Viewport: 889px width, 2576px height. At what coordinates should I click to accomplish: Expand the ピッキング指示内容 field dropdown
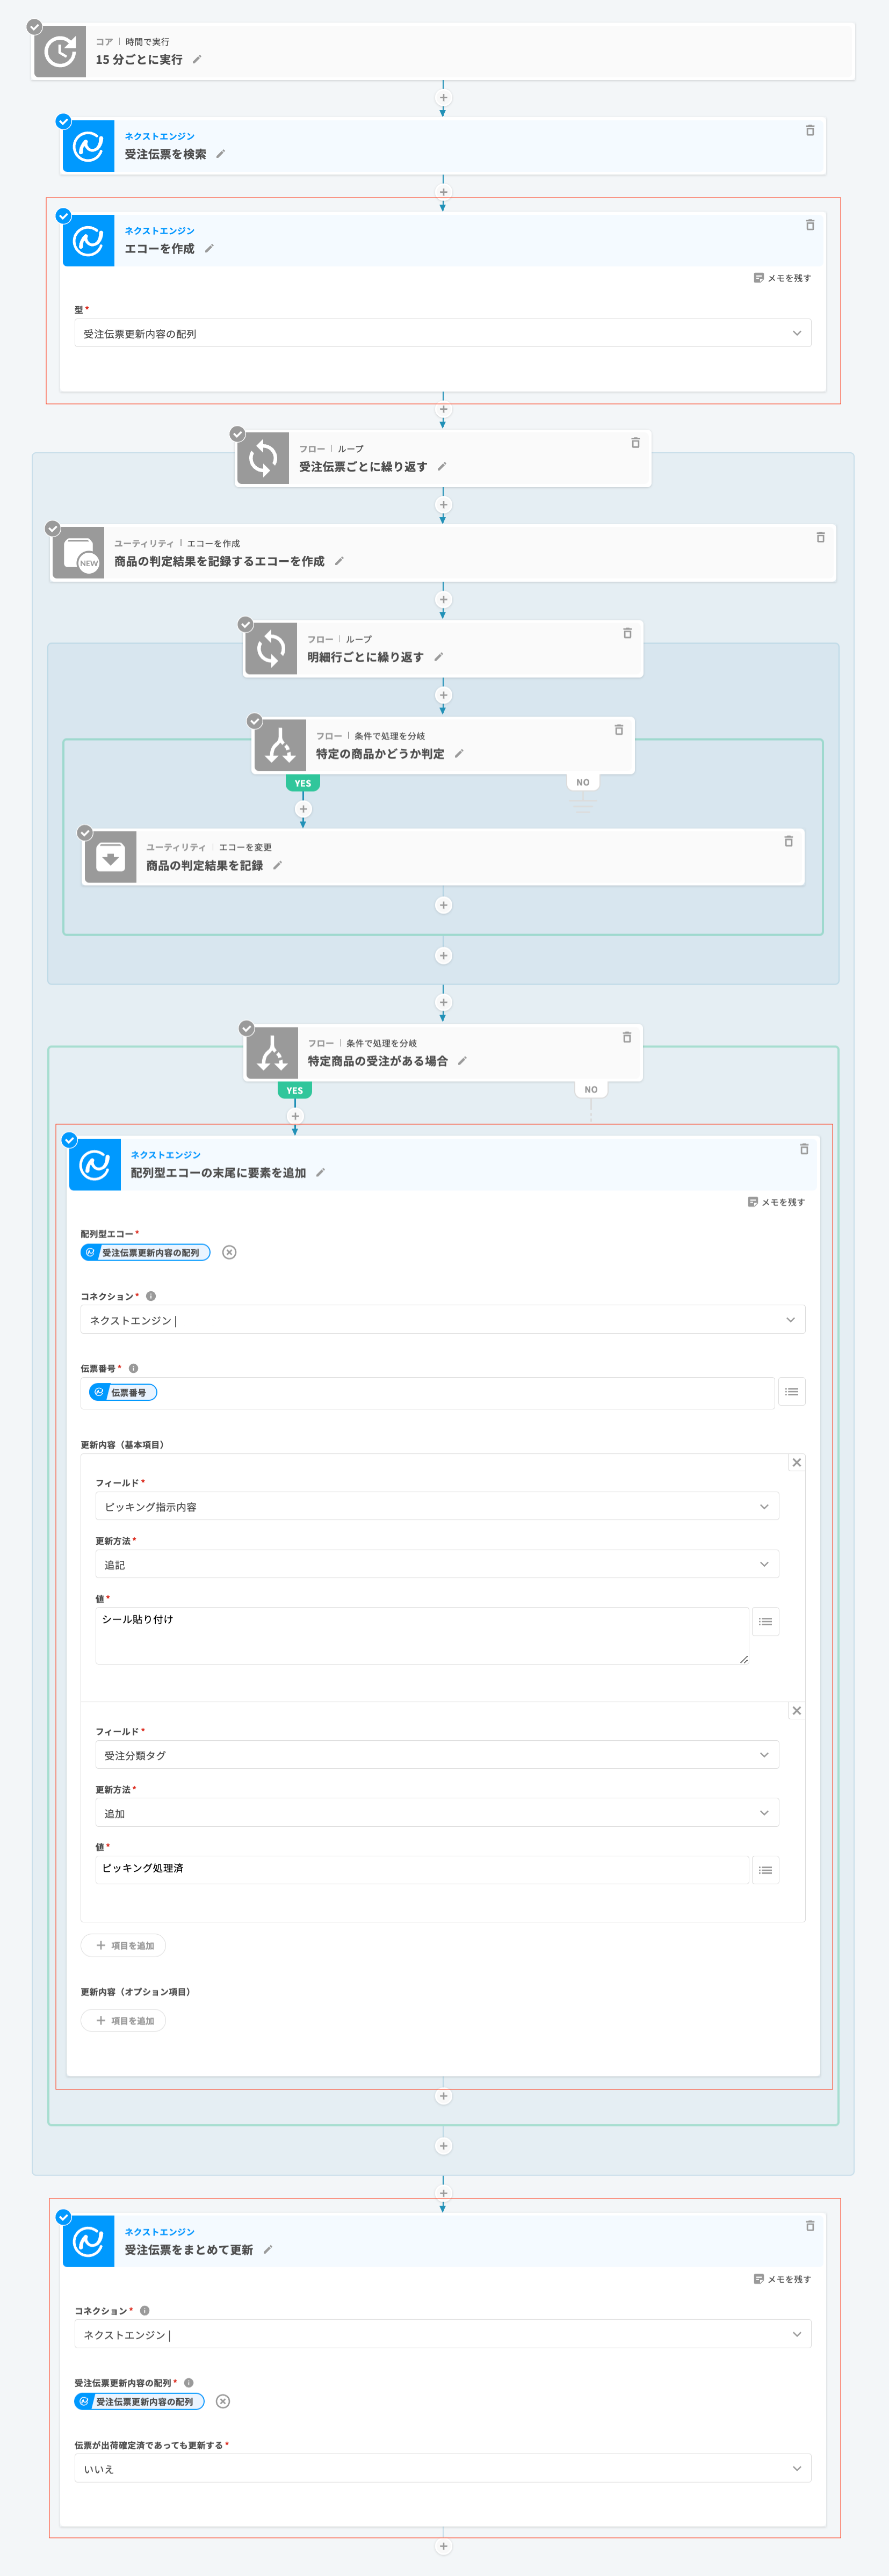(x=436, y=1507)
